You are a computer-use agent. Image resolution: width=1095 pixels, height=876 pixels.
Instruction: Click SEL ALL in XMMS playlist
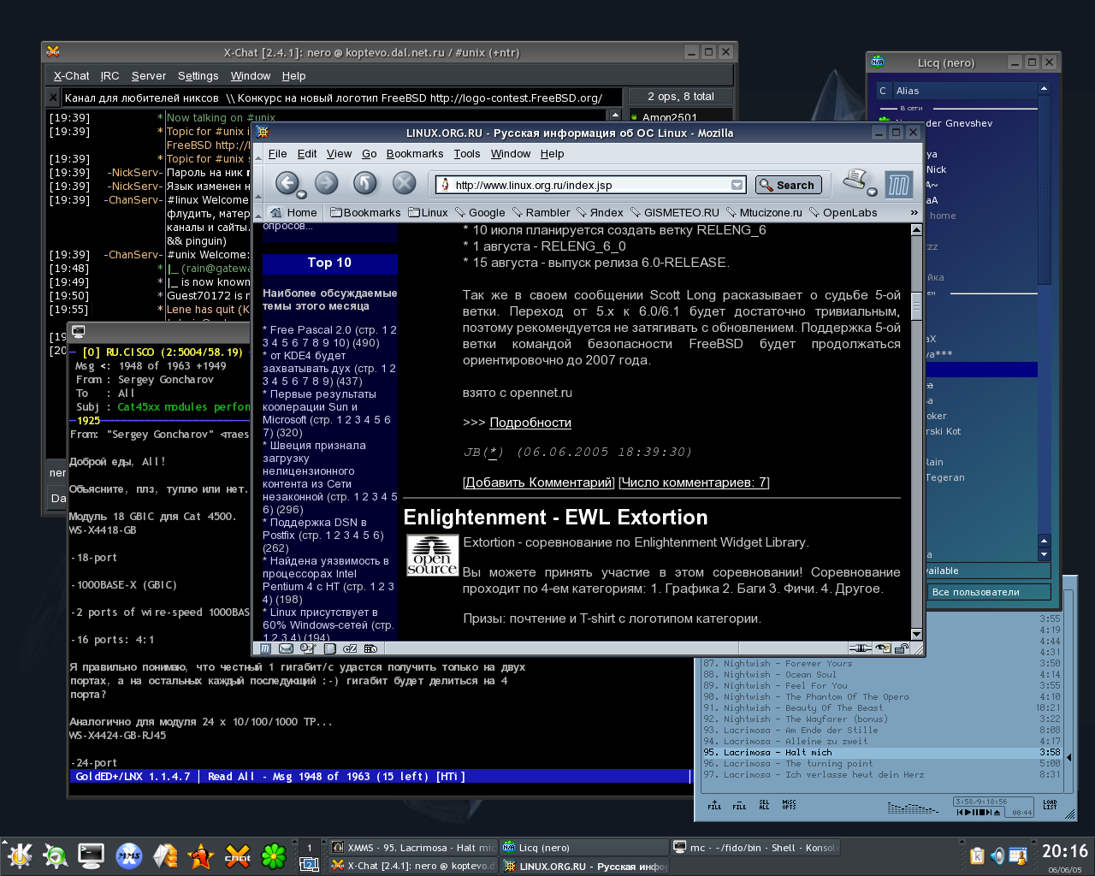[x=764, y=805]
